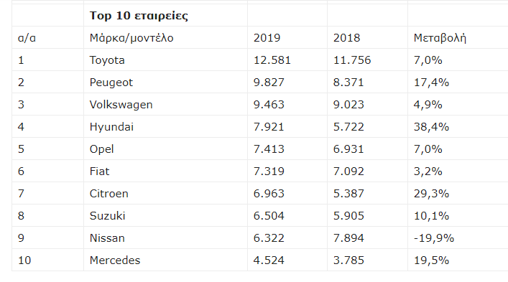Select the Μεταβολή column header
The height and width of the screenshot is (282, 508).
(440, 38)
